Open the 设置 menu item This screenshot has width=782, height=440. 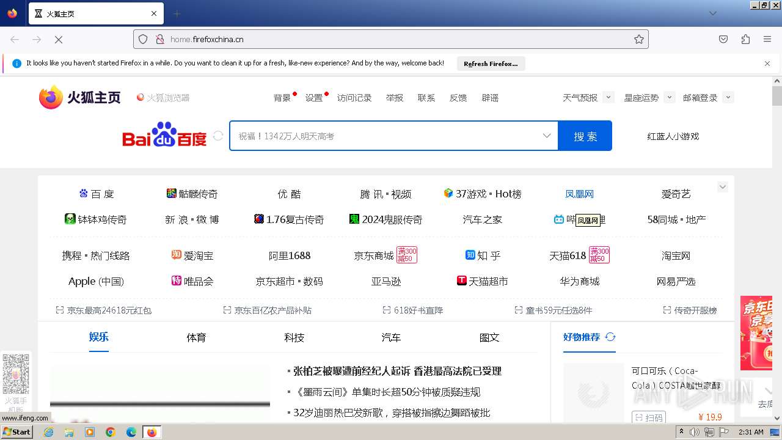click(x=314, y=98)
